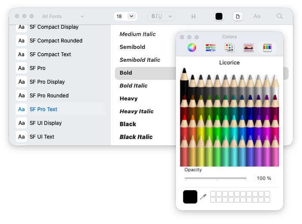The image size is (302, 224).
Task: Choose the Bold typeface
Action: pyautogui.click(x=145, y=73)
